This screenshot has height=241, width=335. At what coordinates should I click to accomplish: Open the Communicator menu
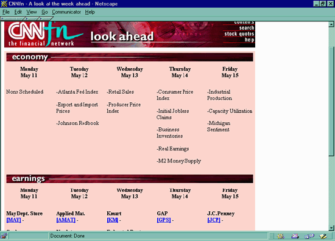click(66, 12)
